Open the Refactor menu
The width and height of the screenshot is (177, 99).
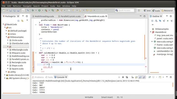(17, 6)
